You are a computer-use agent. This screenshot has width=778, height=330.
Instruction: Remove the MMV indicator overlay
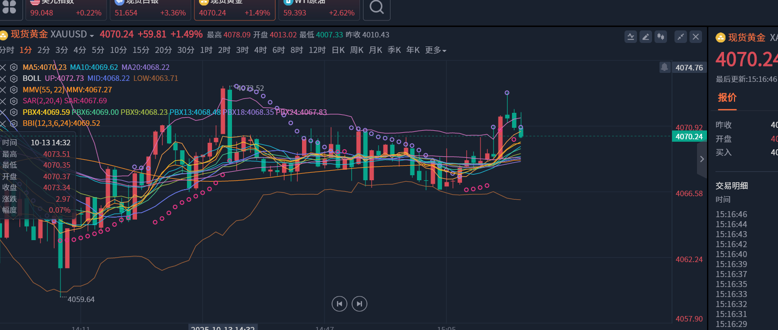click(3, 90)
